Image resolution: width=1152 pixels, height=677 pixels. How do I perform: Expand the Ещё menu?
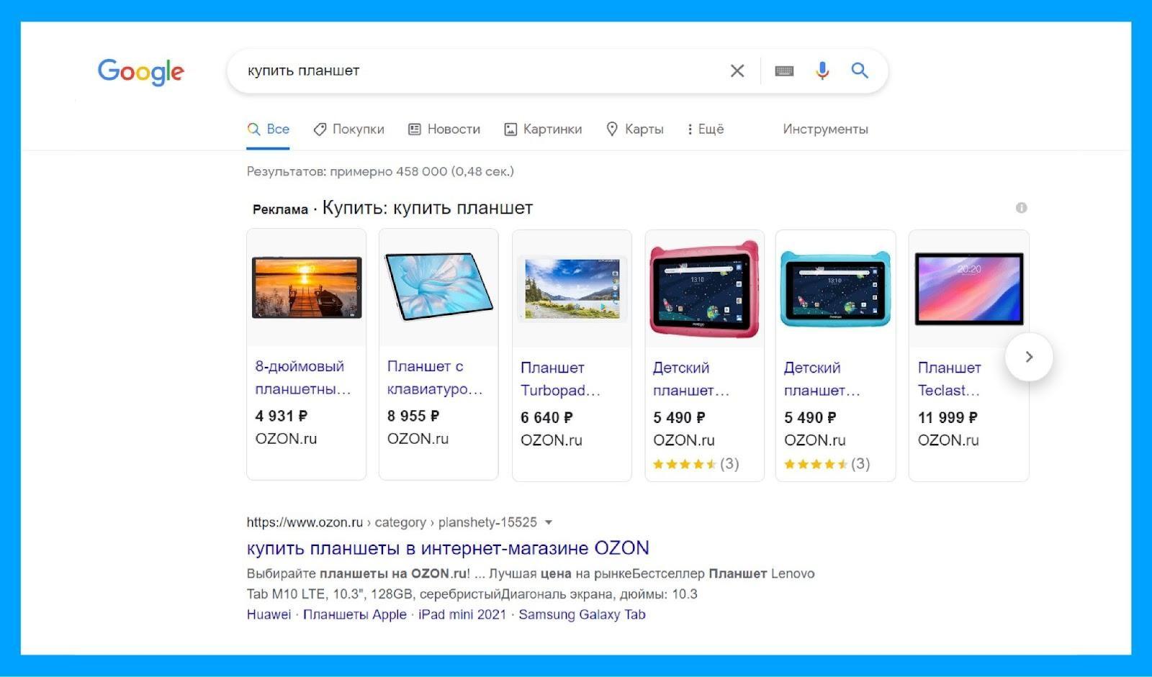pos(705,130)
